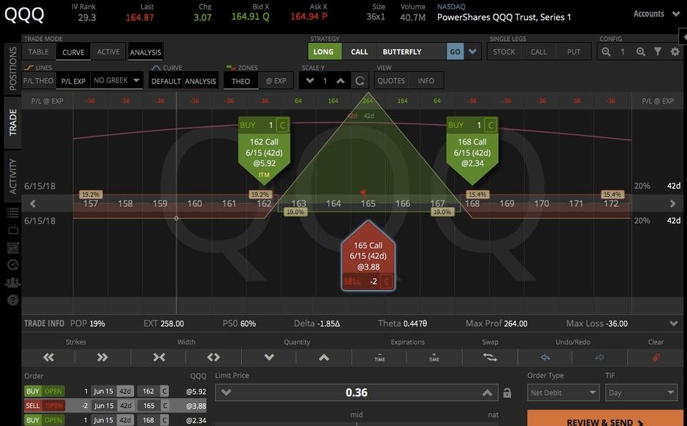
Task: Shift strikes up with double right arrows
Action: tap(102, 357)
